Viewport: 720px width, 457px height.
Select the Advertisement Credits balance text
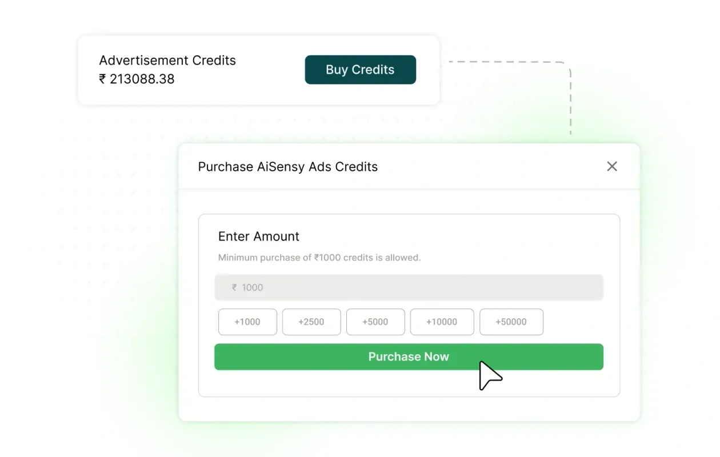click(167, 60)
